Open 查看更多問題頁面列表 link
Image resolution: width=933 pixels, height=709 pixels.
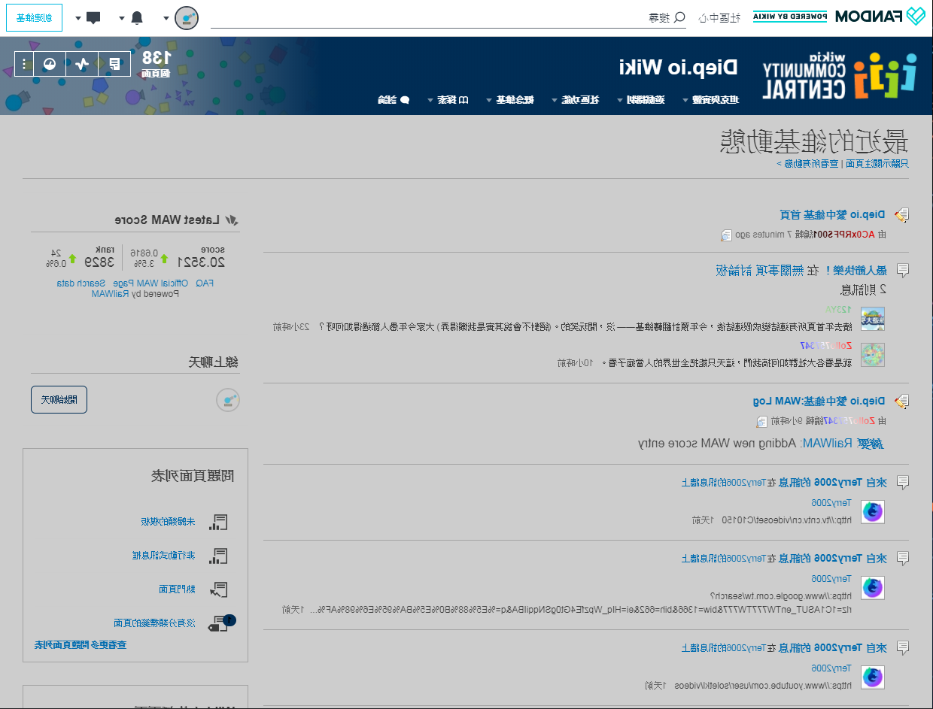click(x=81, y=644)
